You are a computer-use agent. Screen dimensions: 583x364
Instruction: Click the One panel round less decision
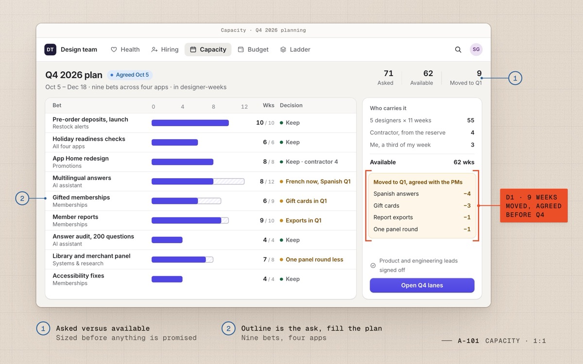(x=311, y=260)
